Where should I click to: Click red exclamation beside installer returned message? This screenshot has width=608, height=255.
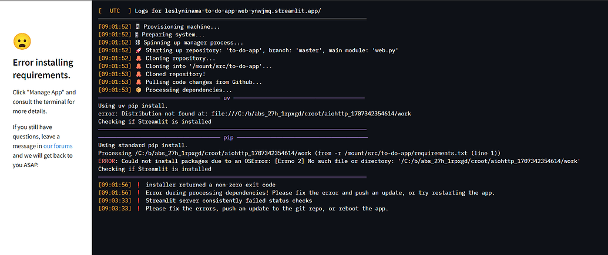tap(138, 185)
